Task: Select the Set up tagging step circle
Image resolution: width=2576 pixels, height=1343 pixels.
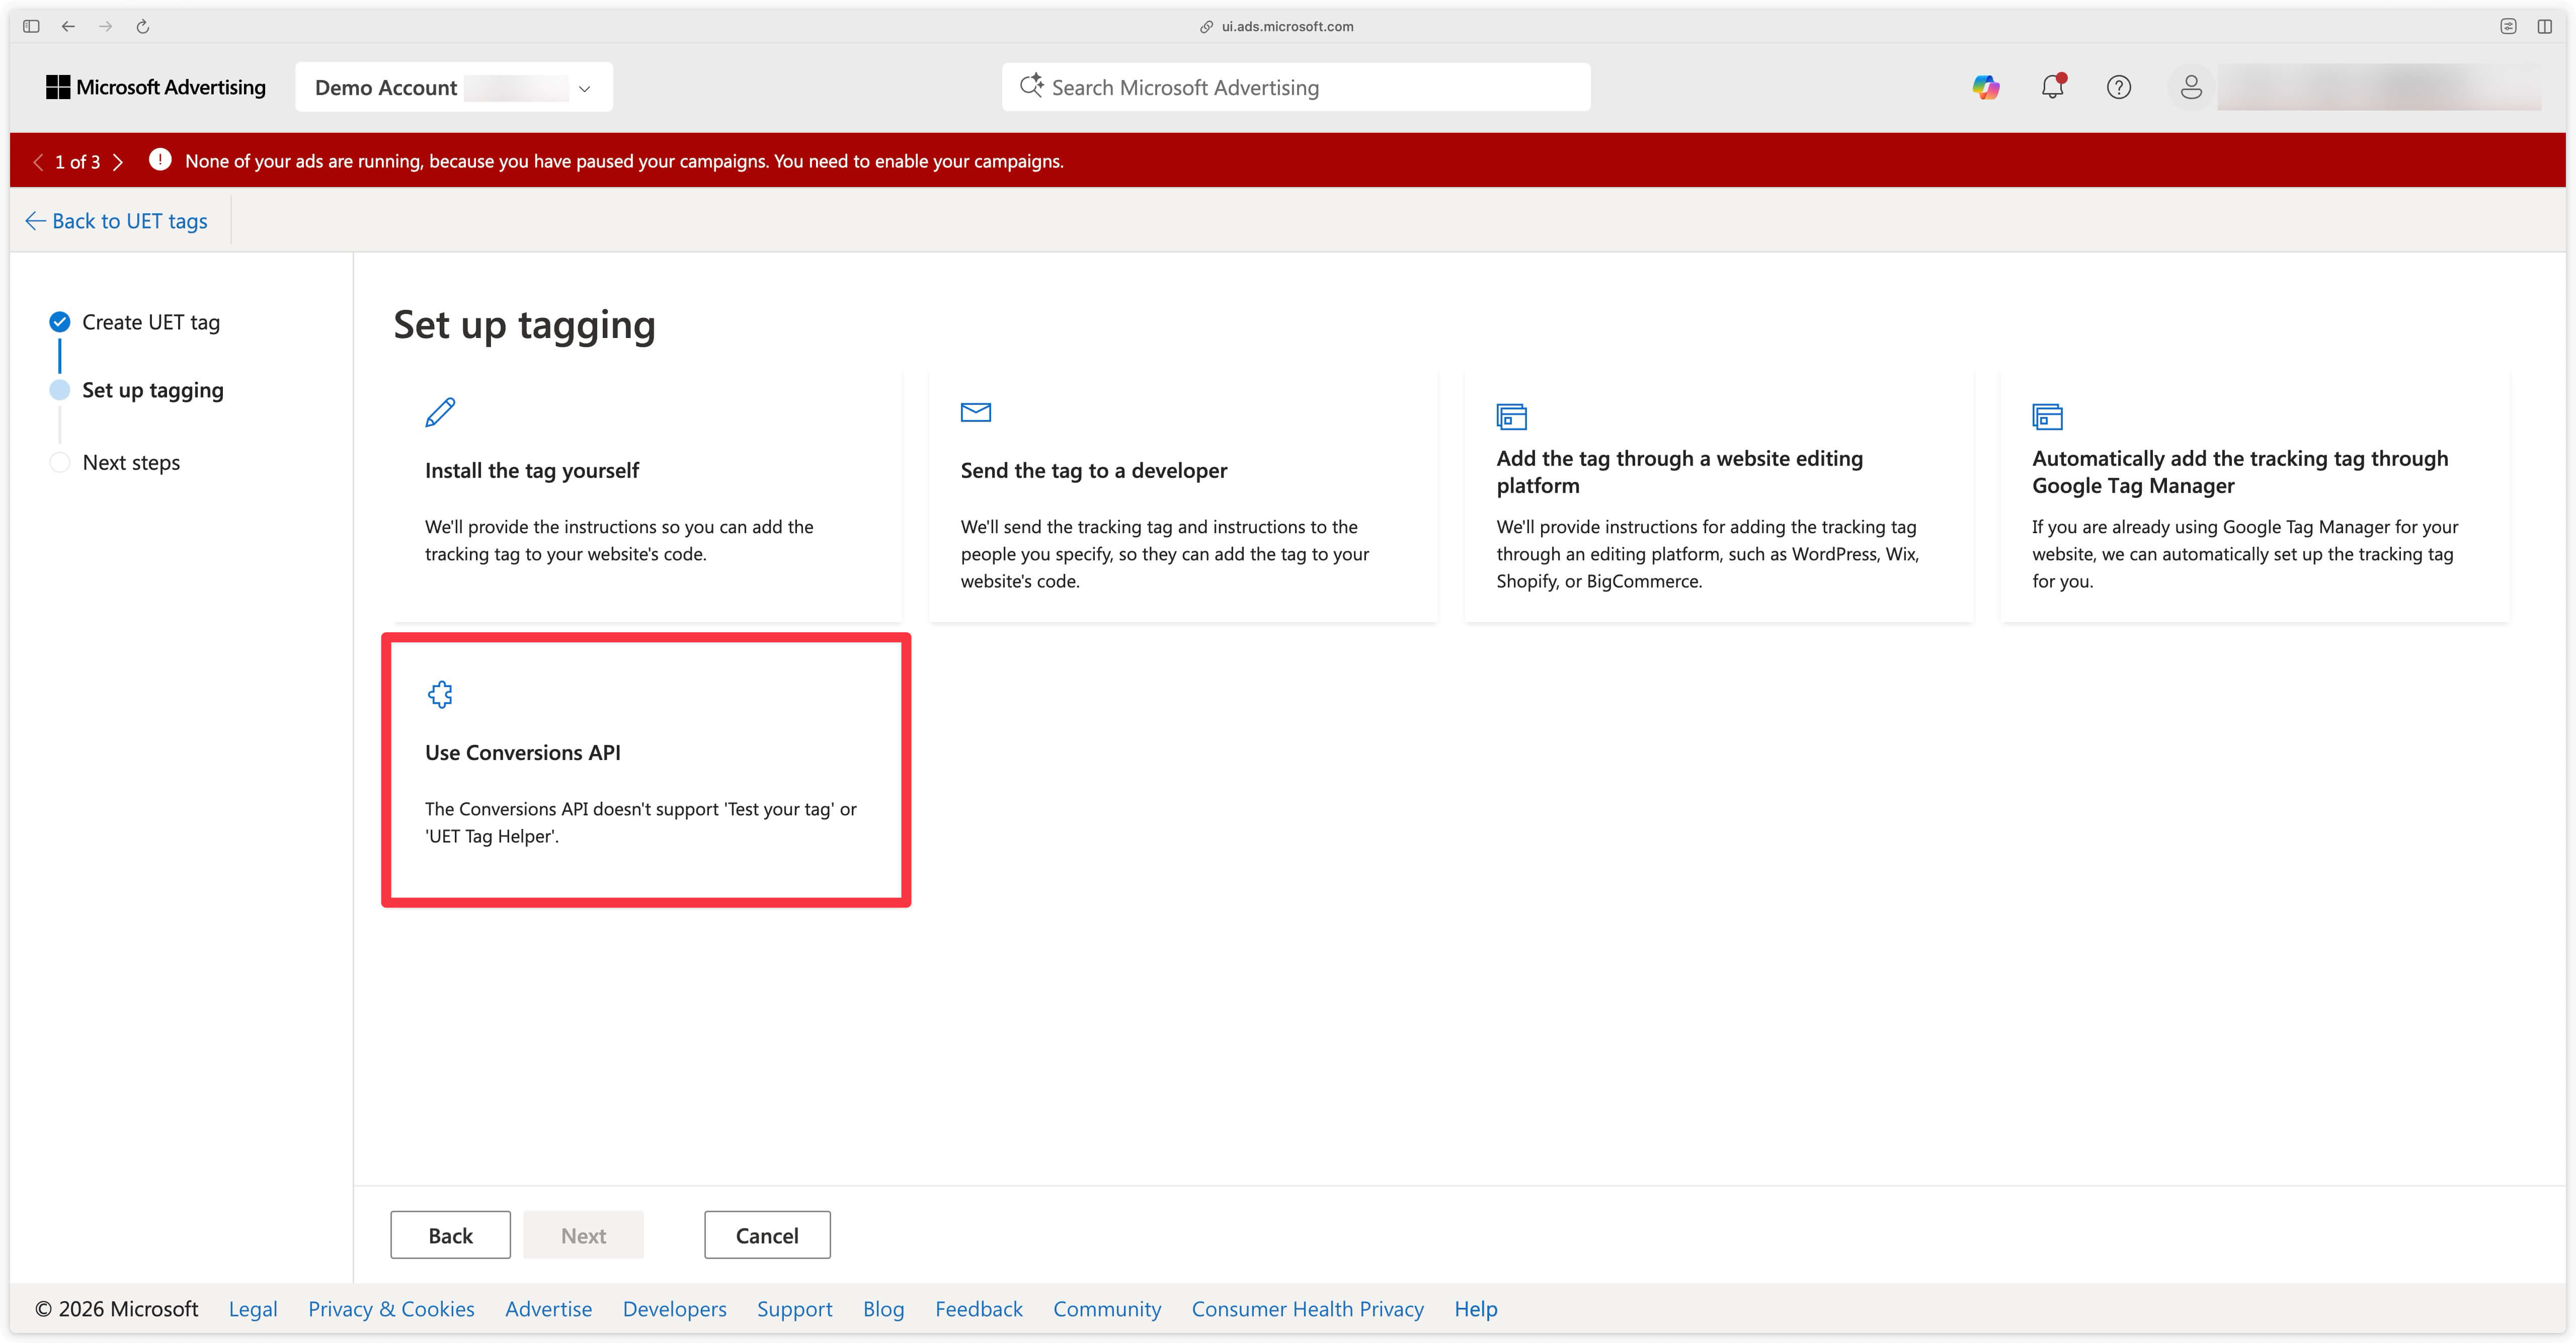Action: (x=59, y=389)
